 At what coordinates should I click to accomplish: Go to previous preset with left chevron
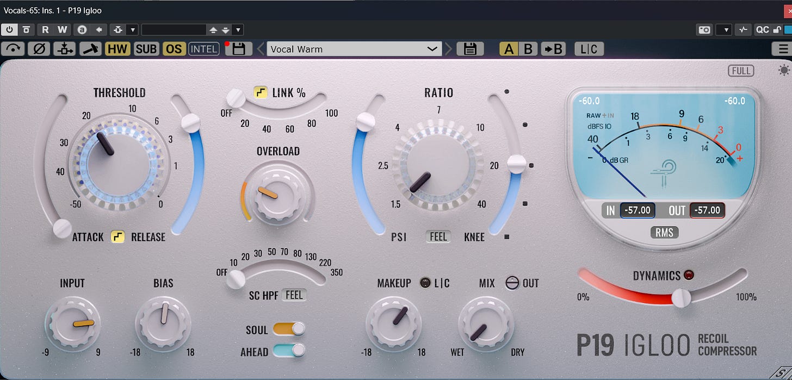(260, 49)
